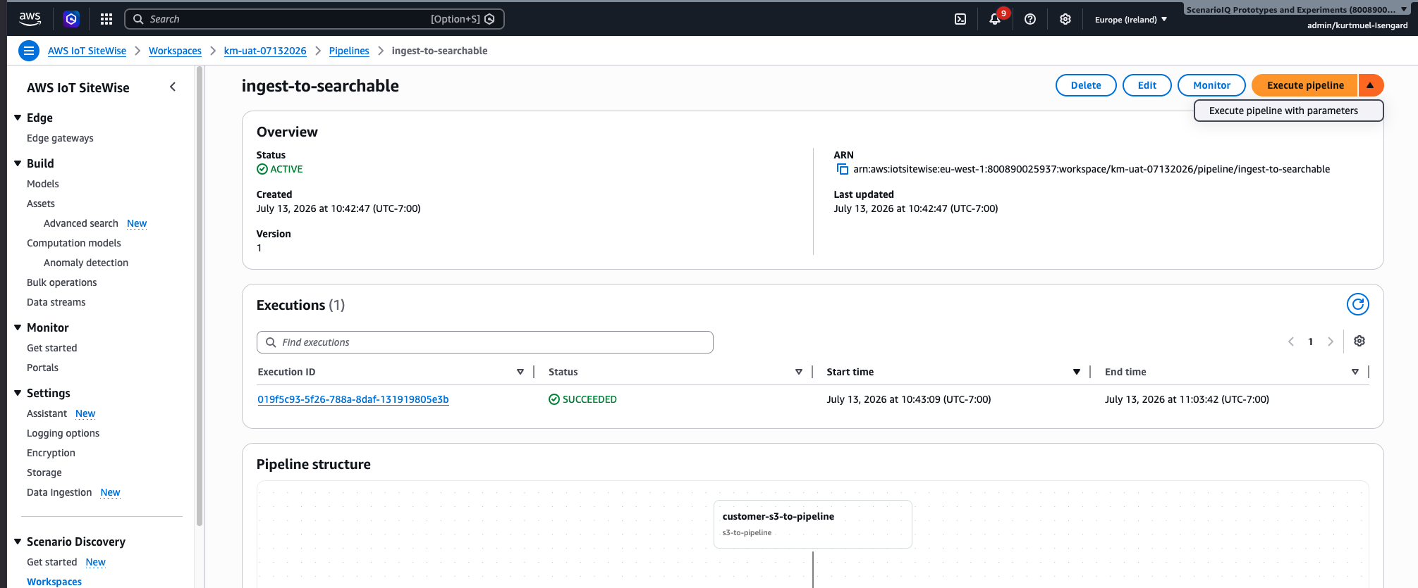Screen dimensions: 1418x588
Task: Open Workspaces under Scenario Discovery
Action: [54, 582]
